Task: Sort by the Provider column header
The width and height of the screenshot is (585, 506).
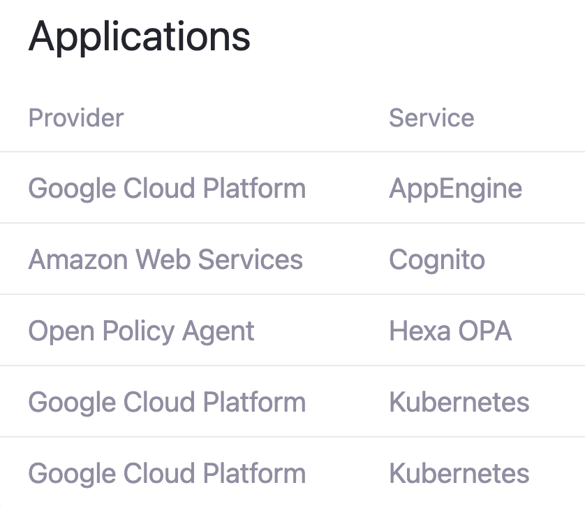Action: (76, 117)
